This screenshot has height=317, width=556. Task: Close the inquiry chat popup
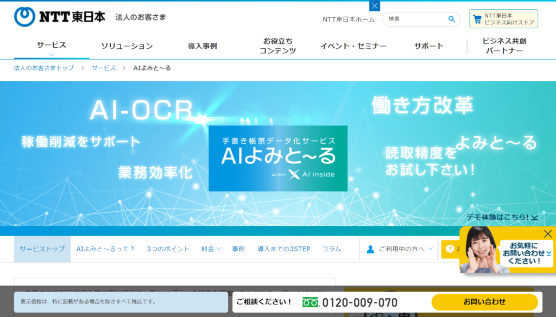[547, 233]
